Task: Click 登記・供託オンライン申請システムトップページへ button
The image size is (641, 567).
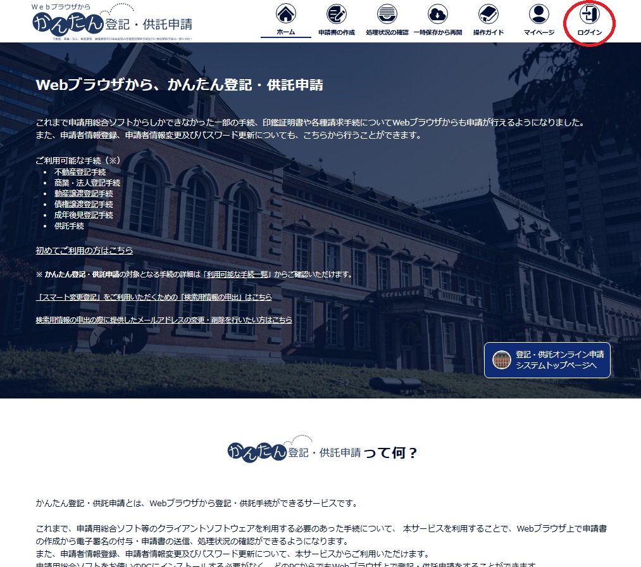Action: [547, 360]
